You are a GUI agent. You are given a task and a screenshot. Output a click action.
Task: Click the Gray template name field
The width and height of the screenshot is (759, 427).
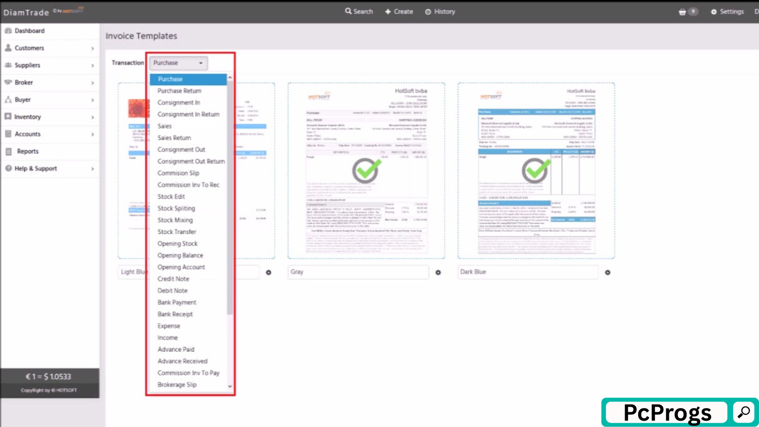tap(358, 272)
